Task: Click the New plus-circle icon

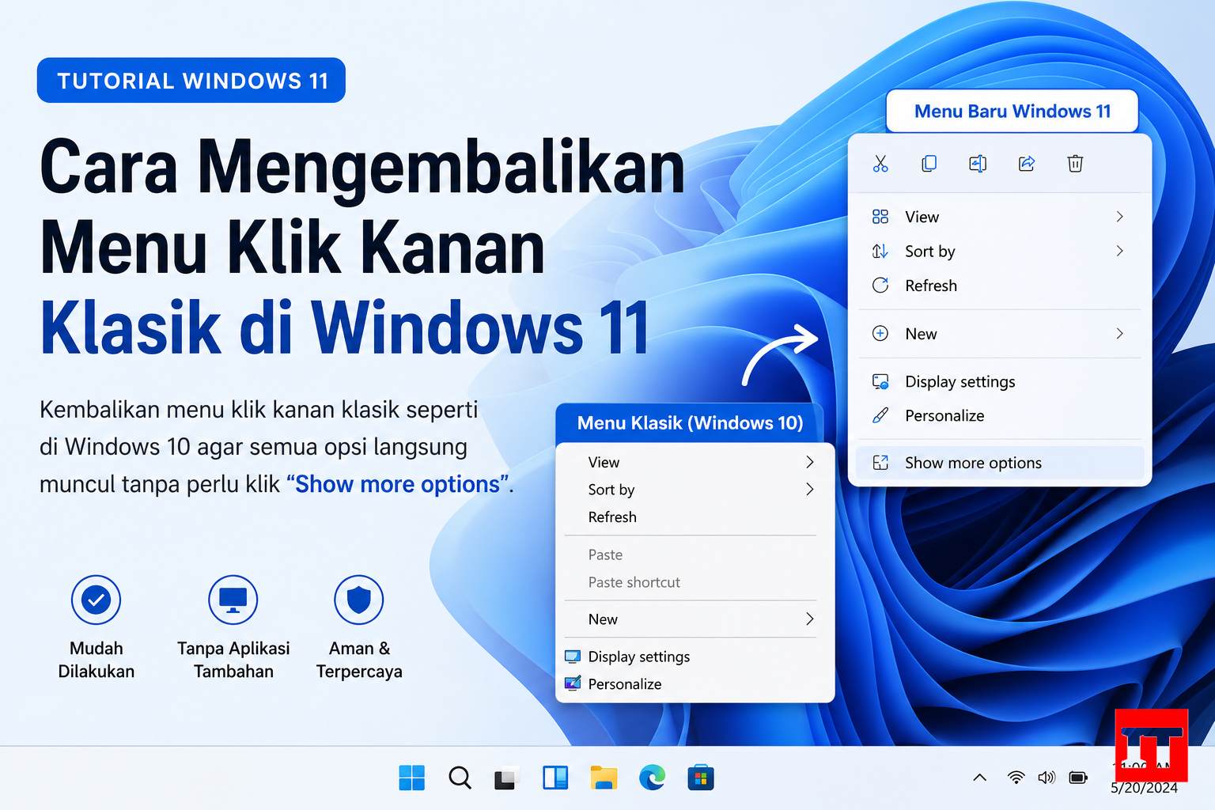Action: click(x=880, y=333)
